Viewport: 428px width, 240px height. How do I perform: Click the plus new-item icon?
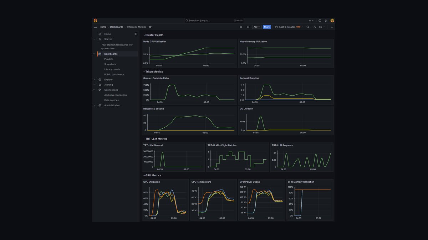click(310, 21)
